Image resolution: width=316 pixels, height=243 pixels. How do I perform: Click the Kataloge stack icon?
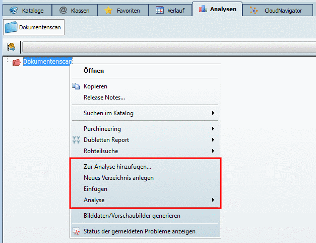click(14, 10)
